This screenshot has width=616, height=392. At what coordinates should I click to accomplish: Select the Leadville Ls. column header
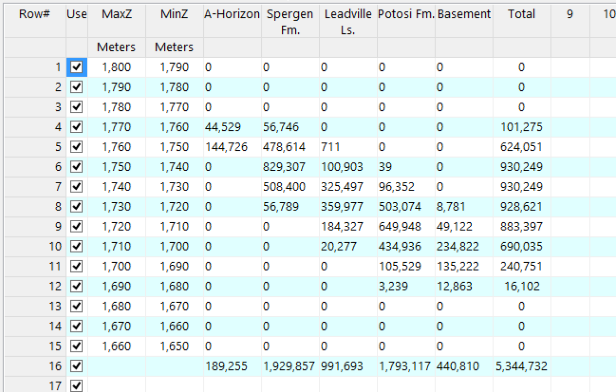tap(348, 22)
